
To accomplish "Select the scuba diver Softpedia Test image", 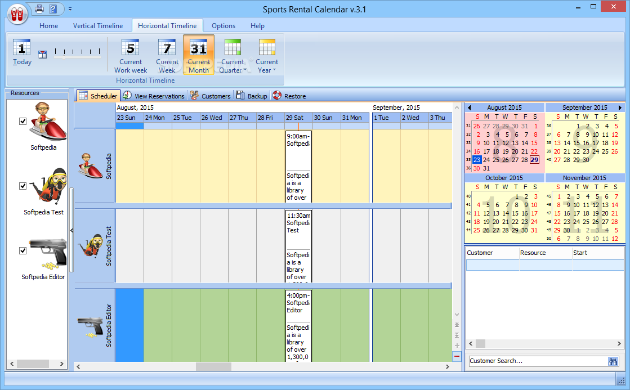I will 49,186.
